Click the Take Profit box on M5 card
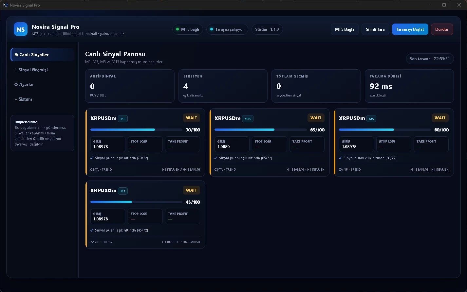This screenshot has width=467, height=292. click(x=431, y=144)
